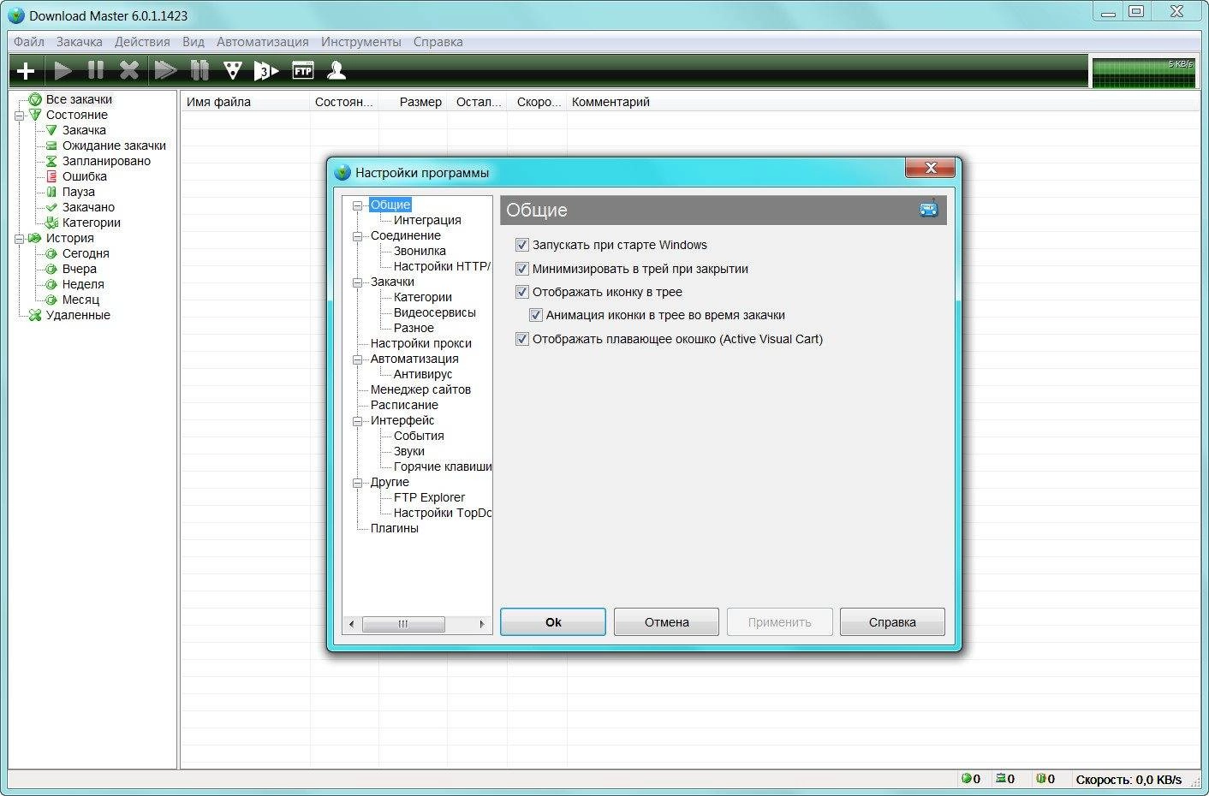Start download with the play toolbar icon
The width and height of the screenshot is (1209, 796).
63,71
